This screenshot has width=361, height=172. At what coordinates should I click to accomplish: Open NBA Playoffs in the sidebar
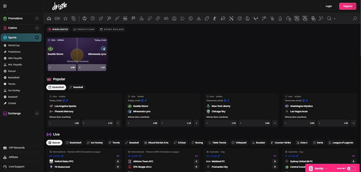15,58
